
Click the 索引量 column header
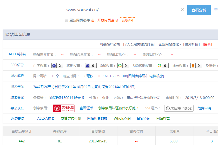[175, 131]
